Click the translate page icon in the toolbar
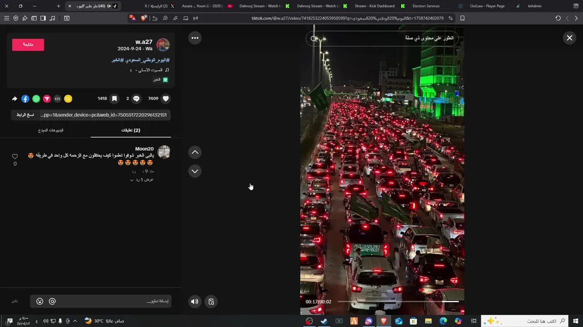This screenshot has height=327, width=583. click(175, 18)
